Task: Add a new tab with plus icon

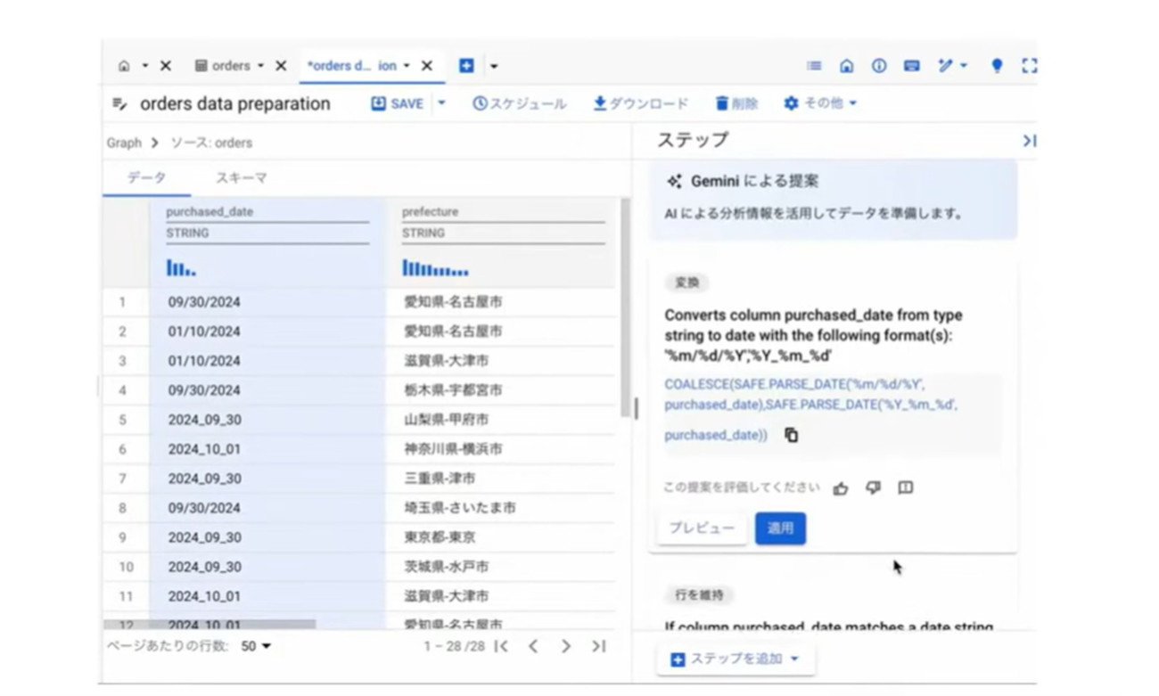Action: click(466, 66)
